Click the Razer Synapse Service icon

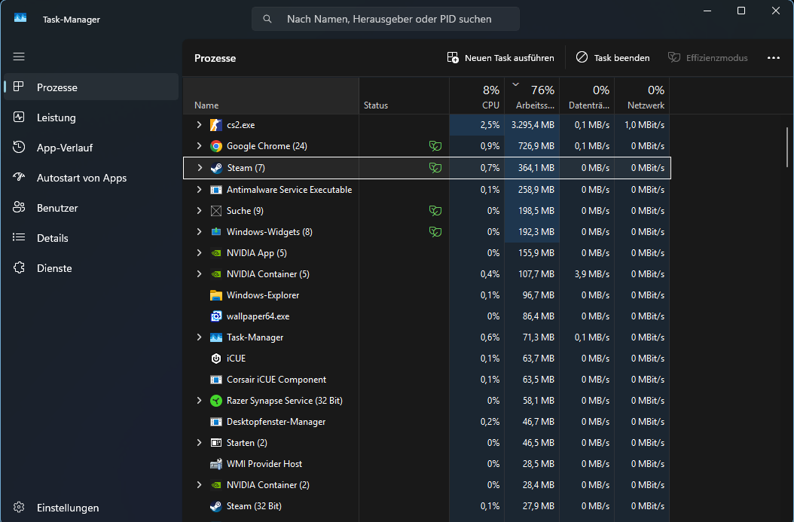(216, 401)
